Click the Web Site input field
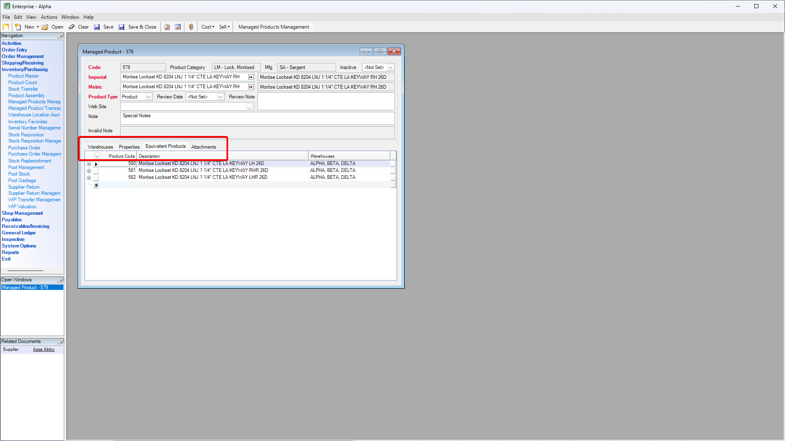This screenshot has height=441, width=785. [x=183, y=107]
